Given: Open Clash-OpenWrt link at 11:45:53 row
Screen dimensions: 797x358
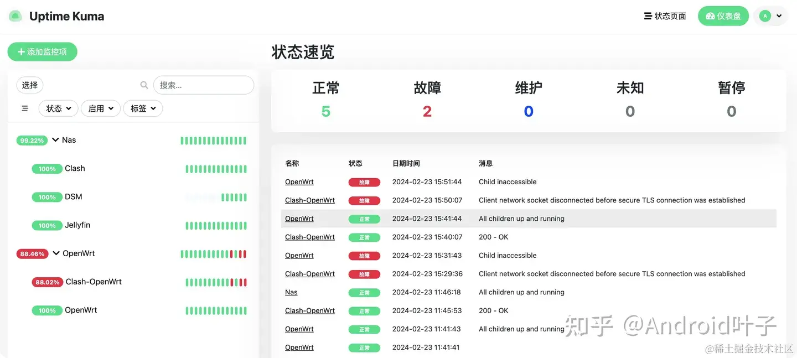Looking at the screenshot, I should tap(310, 310).
